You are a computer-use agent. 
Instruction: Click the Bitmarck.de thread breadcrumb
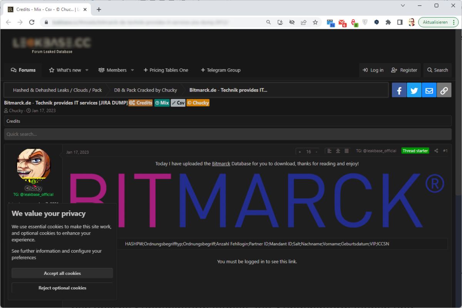pyautogui.click(x=228, y=90)
